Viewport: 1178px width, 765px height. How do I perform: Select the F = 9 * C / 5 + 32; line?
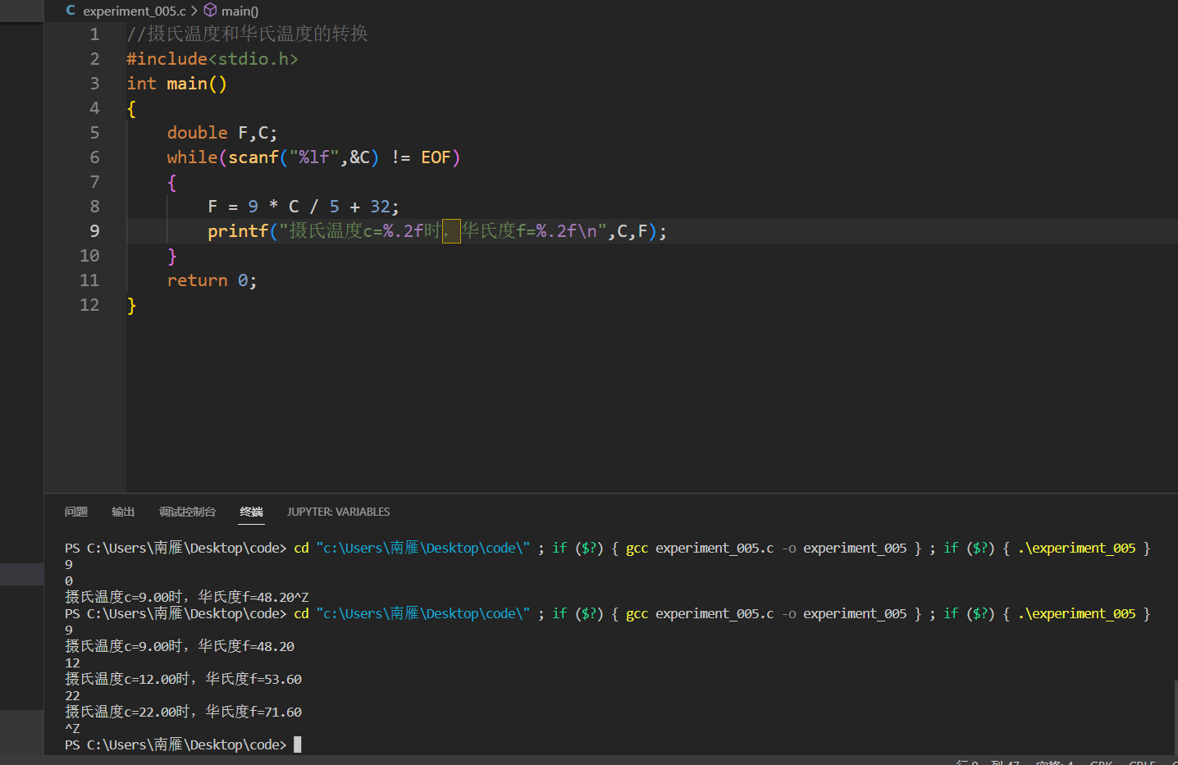pos(304,207)
